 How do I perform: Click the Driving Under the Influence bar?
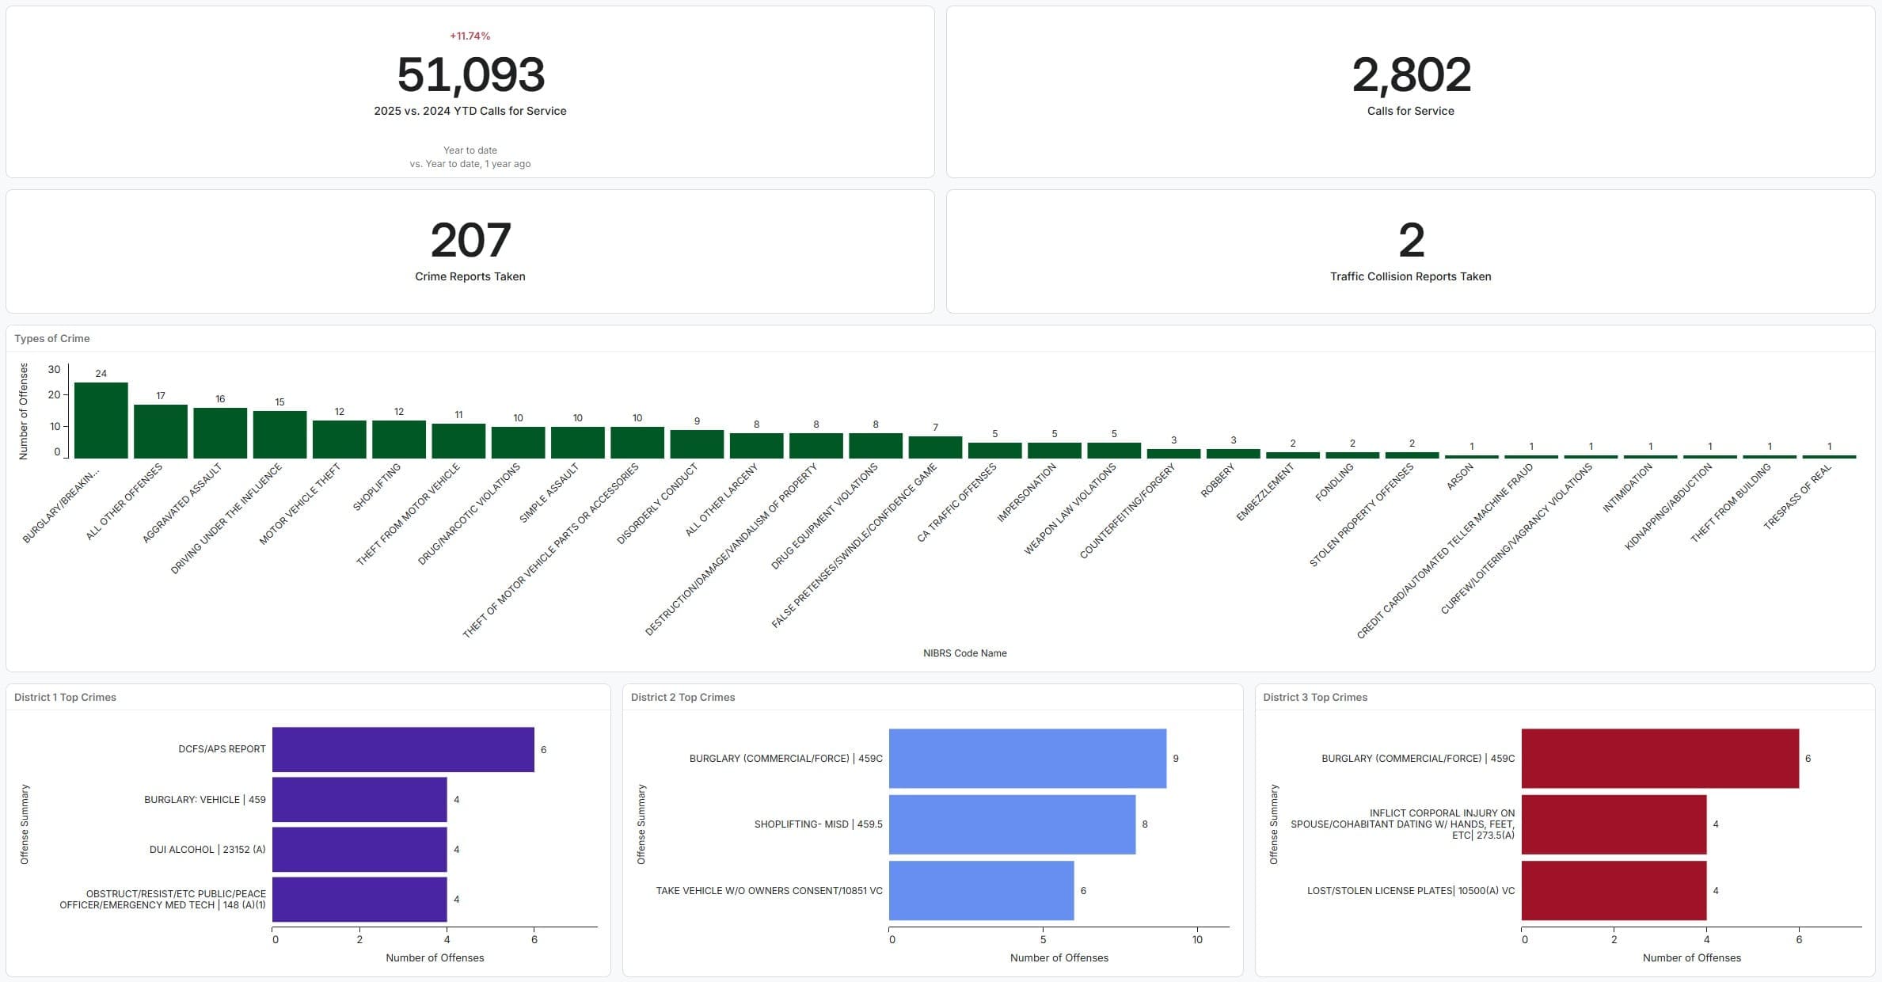click(x=279, y=435)
